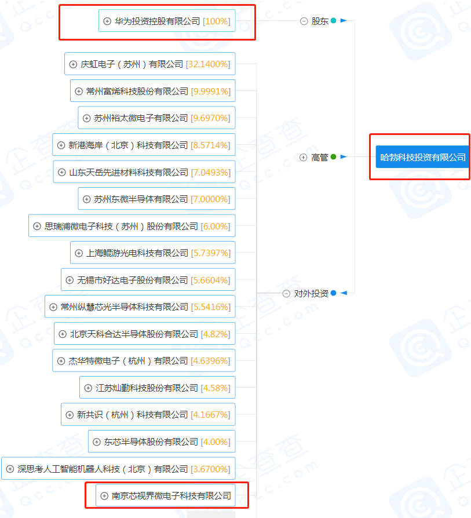The width and height of the screenshot is (471, 518).
Task: Expand 无锡市好达电子股份有限公司 plus icon
Action: [x=70, y=280]
